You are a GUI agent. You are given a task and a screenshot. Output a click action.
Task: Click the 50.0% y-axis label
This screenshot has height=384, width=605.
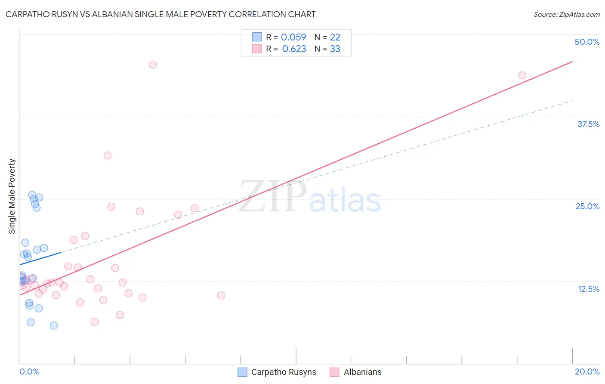click(x=587, y=42)
